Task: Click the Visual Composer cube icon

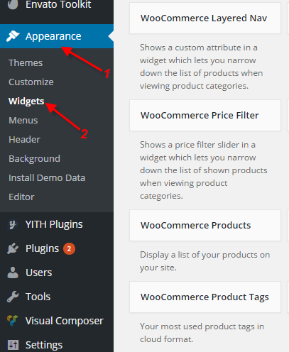Action: click(x=13, y=321)
